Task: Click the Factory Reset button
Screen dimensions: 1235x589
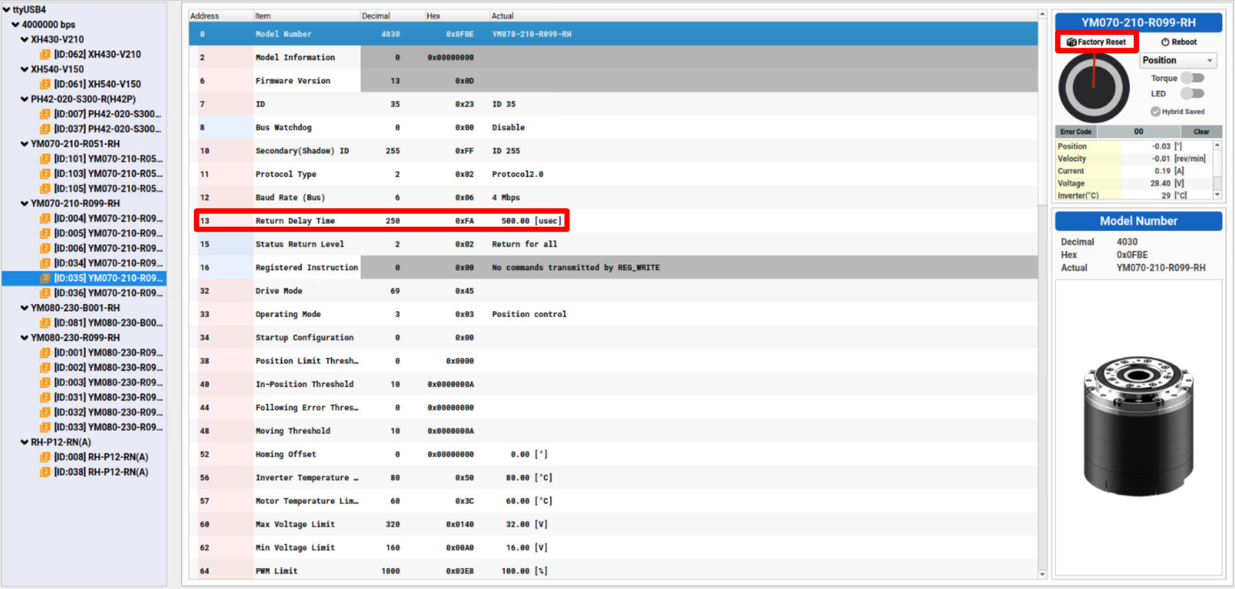Action: point(1097,42)
